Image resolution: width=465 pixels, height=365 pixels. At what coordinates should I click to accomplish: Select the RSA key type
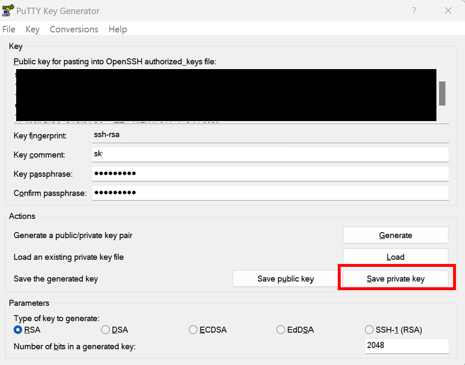coord(27,330)
